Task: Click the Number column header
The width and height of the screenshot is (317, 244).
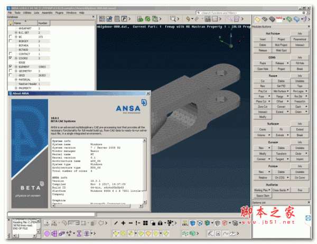Action: [44, 23]
